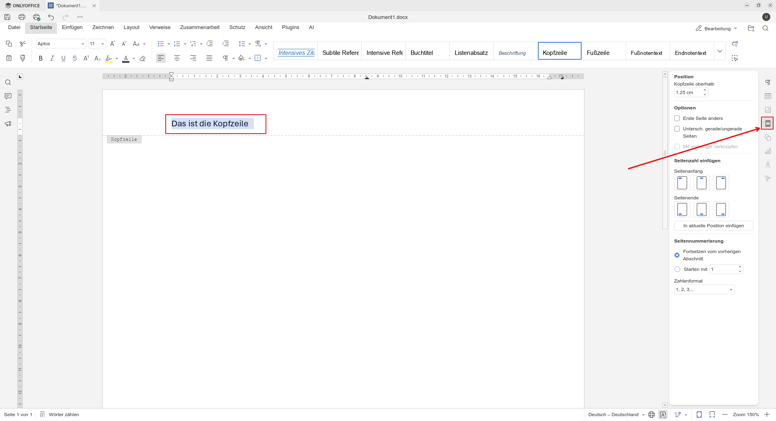Open the comments panel in left sidebar
This screenshot has width=776, height=421.
8,96
